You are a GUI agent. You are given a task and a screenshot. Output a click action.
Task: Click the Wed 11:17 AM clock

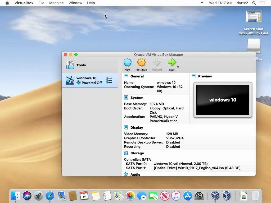(221, 3)
